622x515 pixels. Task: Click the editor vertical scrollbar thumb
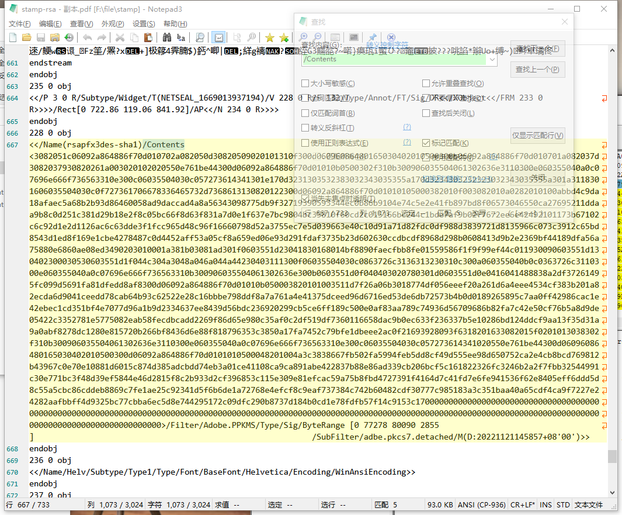[x=613, y=457]
